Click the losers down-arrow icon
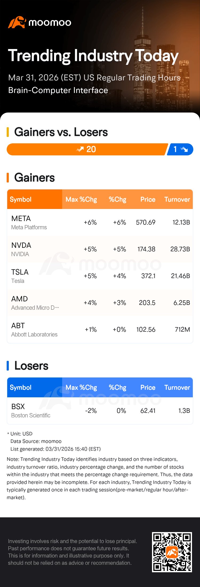The image size is (200, 587). (x=184, y=149)
